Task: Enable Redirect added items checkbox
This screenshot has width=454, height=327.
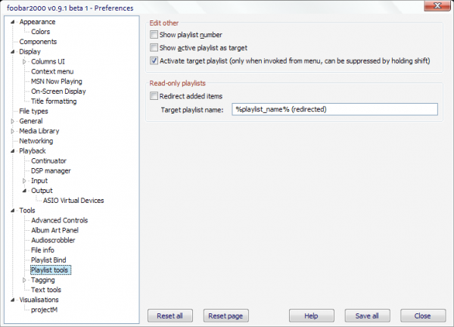Action: tap(155, 96)
